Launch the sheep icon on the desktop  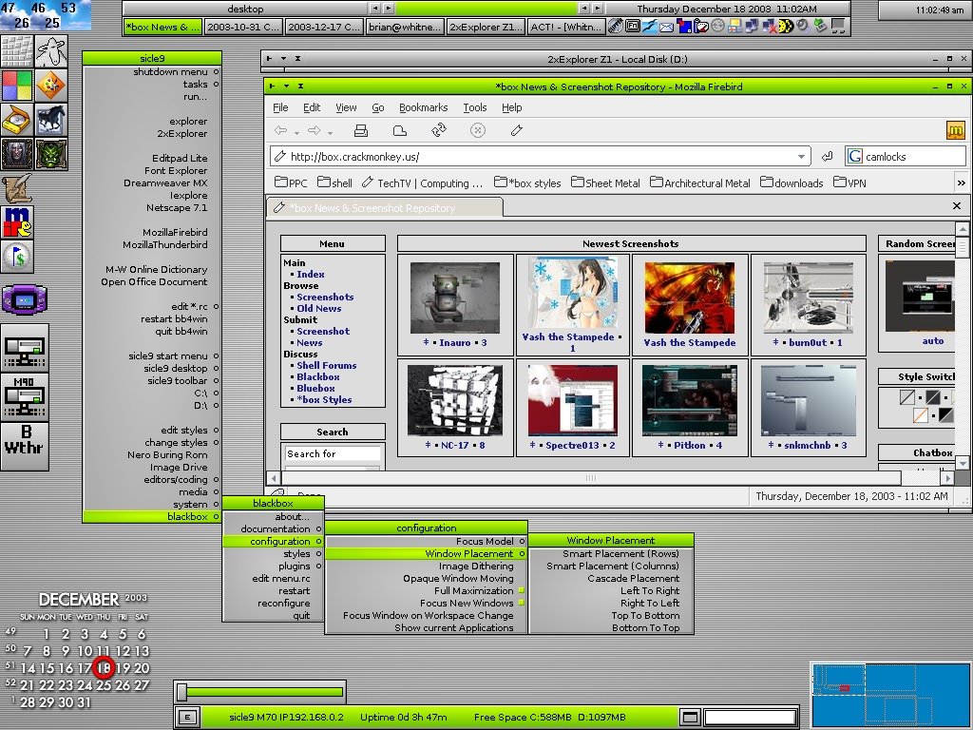click(51, 51)
